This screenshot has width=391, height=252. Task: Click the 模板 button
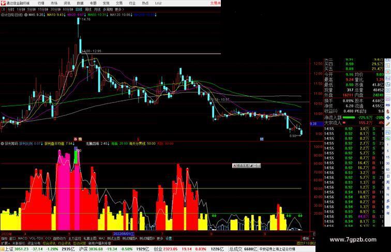click(306, 239)
